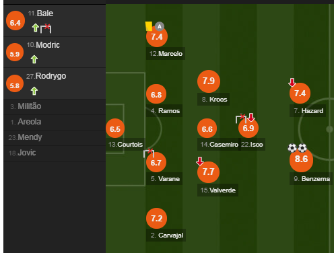This screenshot has height=253, width=334.
Task: Click Modric's green substituted-on arrow
Action: tap(34, 59)
